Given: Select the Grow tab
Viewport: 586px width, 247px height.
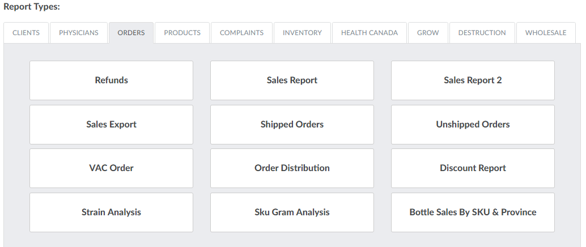Looking at the screenshot, I should pyautogui.click(x=428, y=33).
